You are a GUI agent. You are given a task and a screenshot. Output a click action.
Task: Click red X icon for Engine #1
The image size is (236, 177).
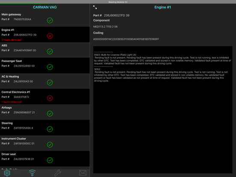pos(50,36)
